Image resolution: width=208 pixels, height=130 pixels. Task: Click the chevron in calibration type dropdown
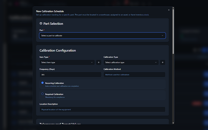(x=156, y=62)
